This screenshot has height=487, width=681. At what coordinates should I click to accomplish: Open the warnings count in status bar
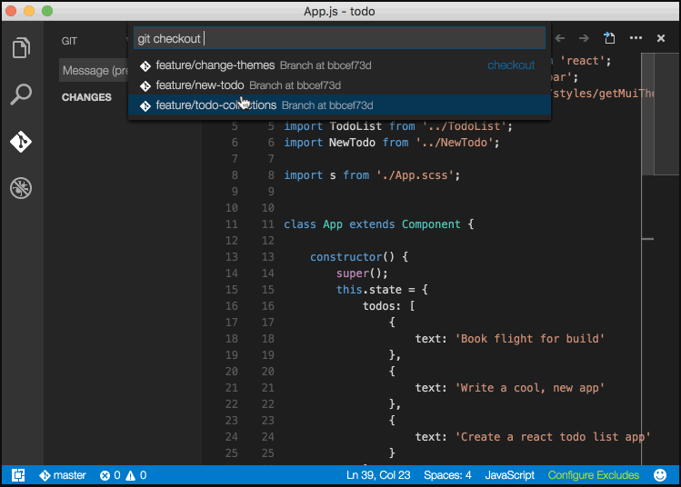coord(136,475)
